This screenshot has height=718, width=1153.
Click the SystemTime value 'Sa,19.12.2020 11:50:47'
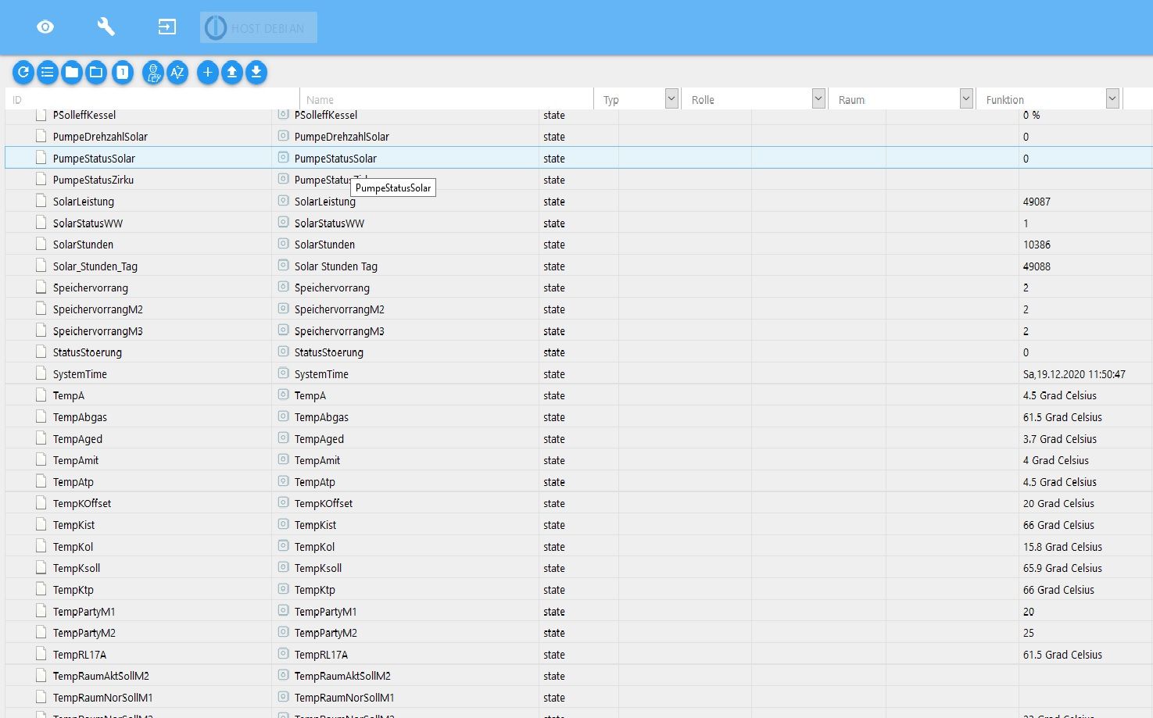pyautogui.click(x=1074, y=374)
